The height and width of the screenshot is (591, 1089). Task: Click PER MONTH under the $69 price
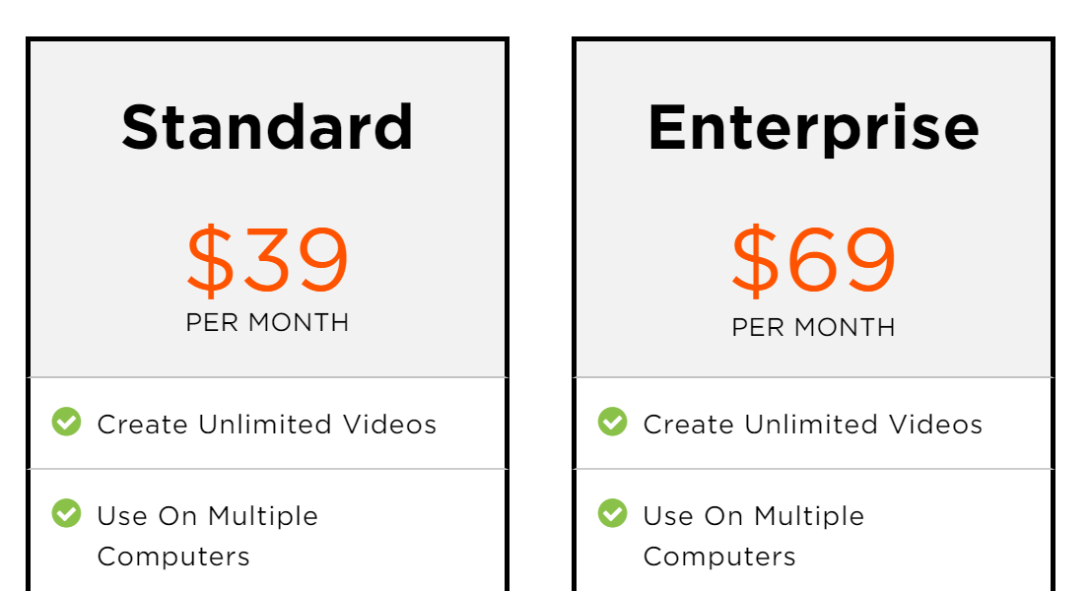(x=813, y=327)
